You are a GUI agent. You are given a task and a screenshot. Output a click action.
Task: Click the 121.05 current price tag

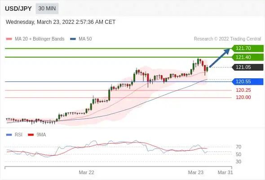[247, 67]
